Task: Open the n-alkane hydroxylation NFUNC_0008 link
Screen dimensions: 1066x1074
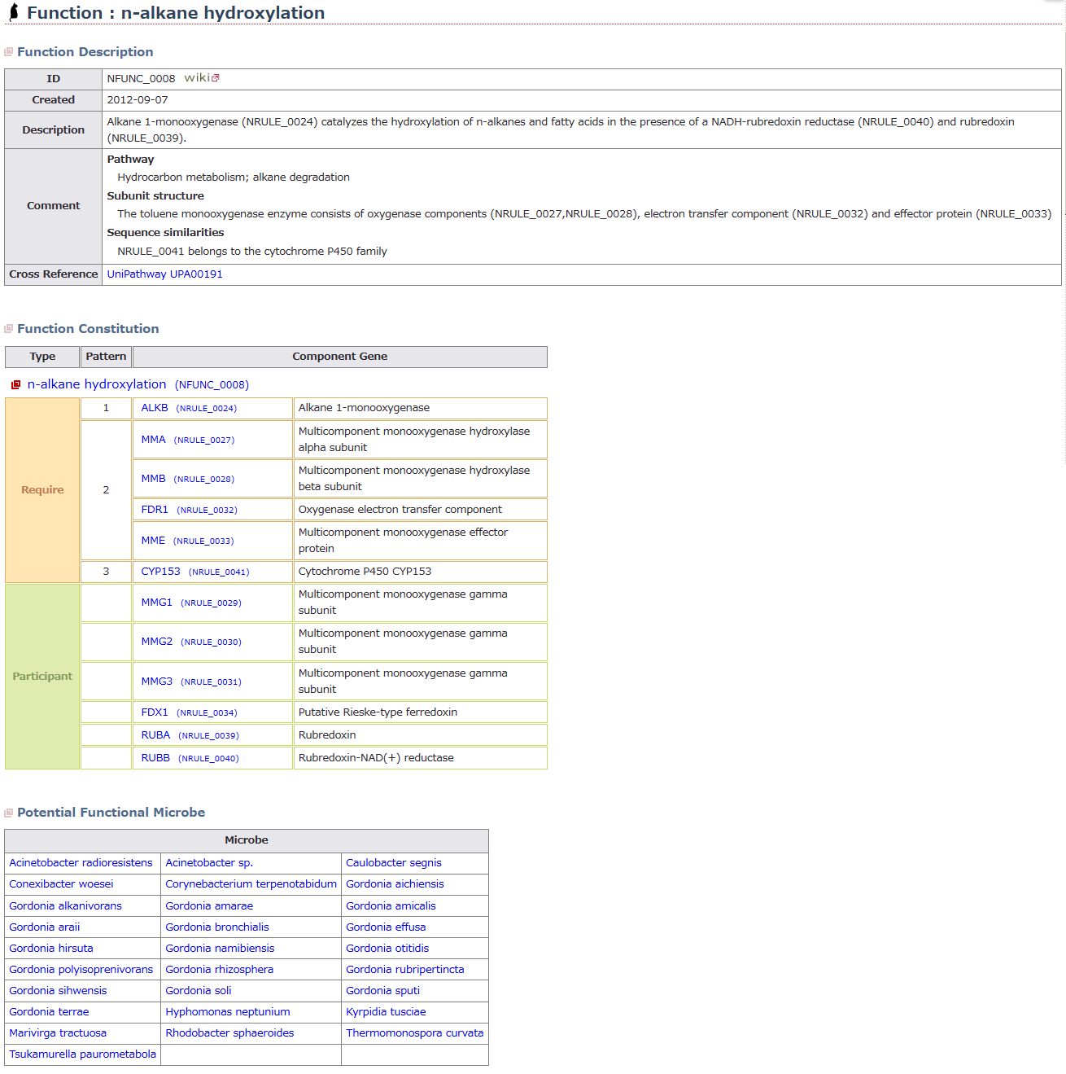Action: [97, 384]
